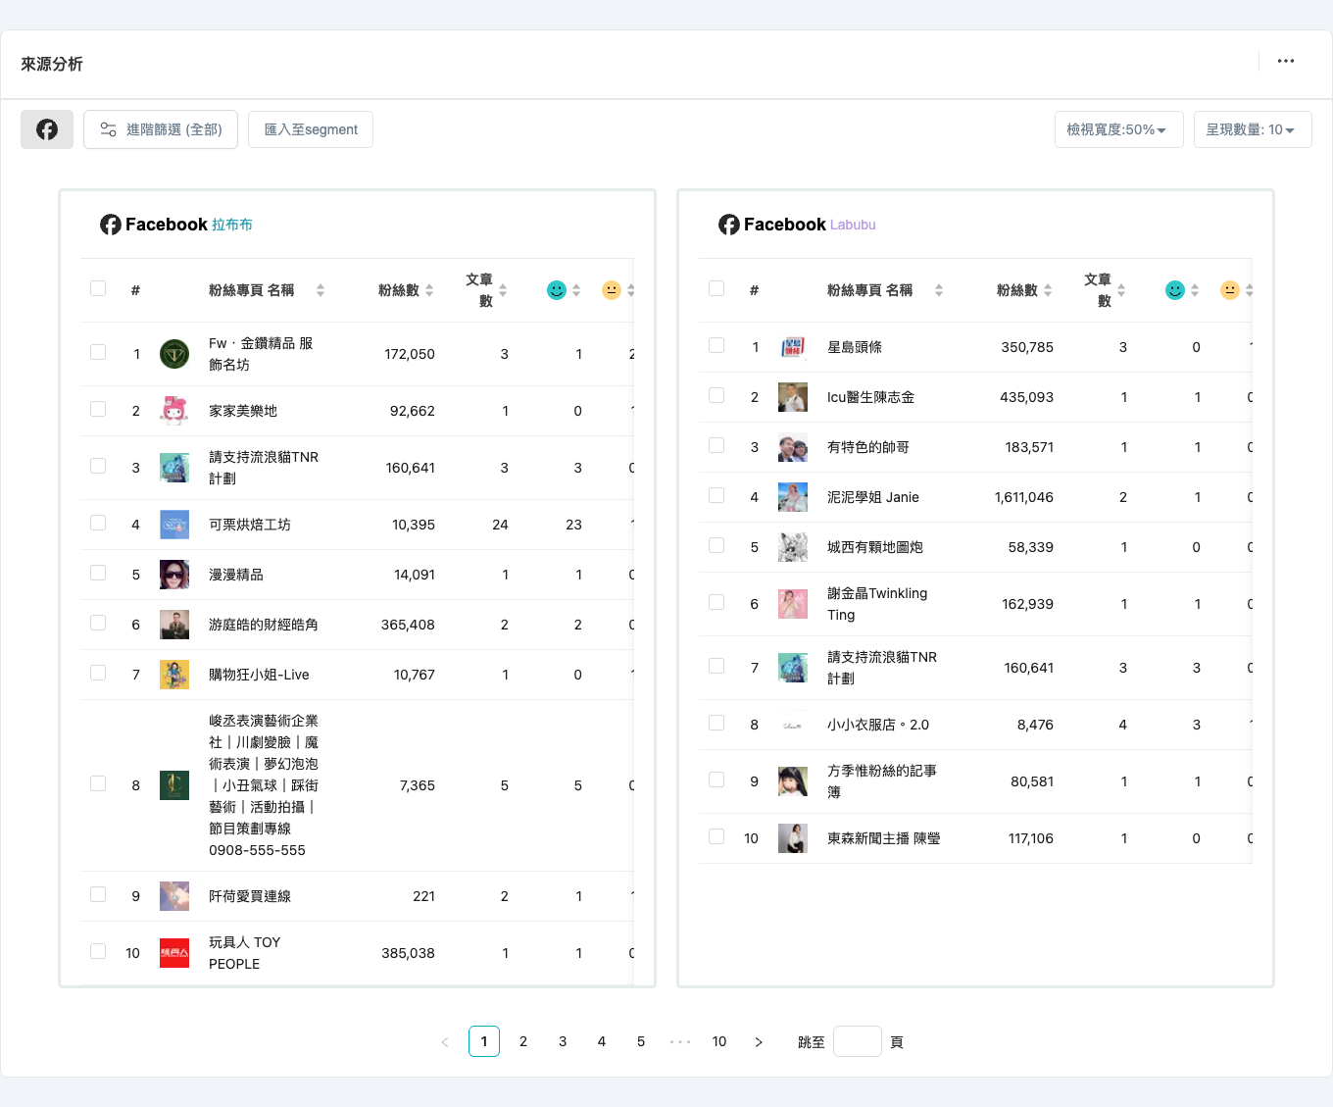1333x1107 pixels.
Task: Click the 玩具人 TOY PEOPLE avatar
Action: tap(174, 953)
